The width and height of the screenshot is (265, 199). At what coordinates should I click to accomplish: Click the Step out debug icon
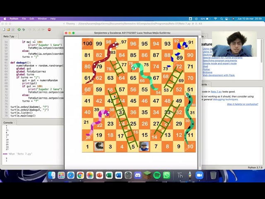click(x=39, y=29)
